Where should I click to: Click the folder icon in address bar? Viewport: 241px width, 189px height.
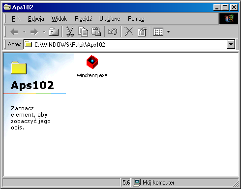pyautogui.click(x=28, y=44)
